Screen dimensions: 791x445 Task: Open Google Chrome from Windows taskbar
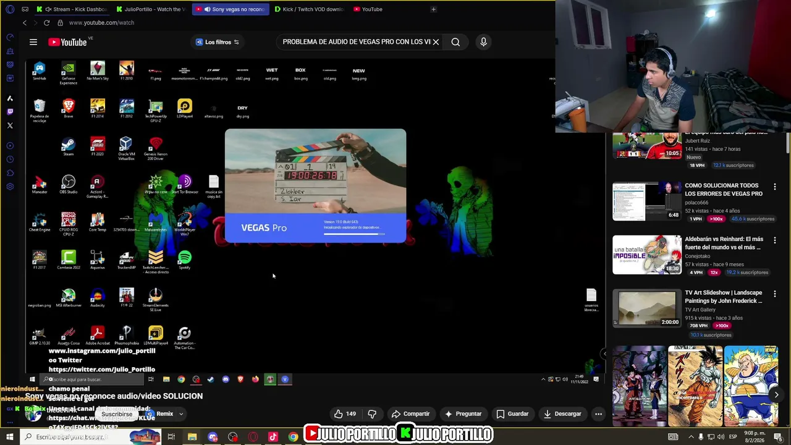(x=293, y=437)
